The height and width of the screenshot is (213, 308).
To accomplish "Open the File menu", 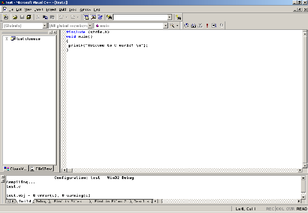I will 11,10.
